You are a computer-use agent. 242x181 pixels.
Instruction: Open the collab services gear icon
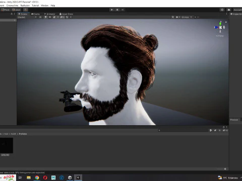[222, 10]
